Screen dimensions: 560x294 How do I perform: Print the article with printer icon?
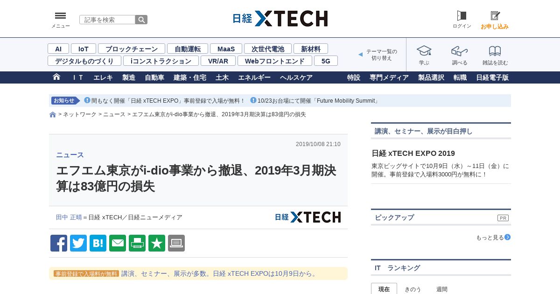137,243
